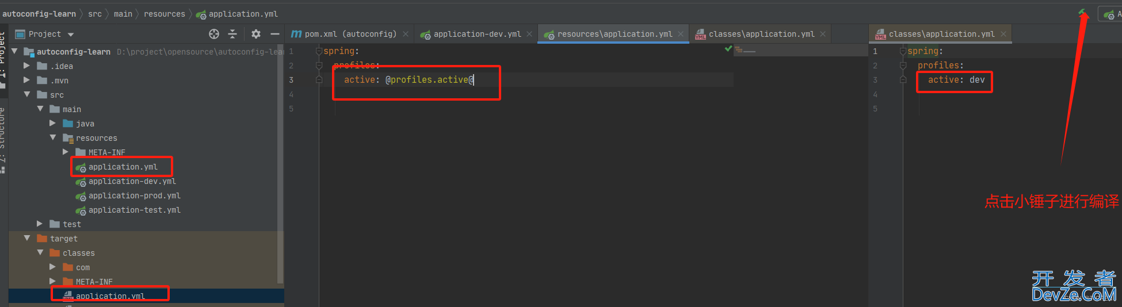The height and width of the screenshot is (307, 1122).
Task: Open the run configuration selector at top right
Action: [x=1110, y=14]
